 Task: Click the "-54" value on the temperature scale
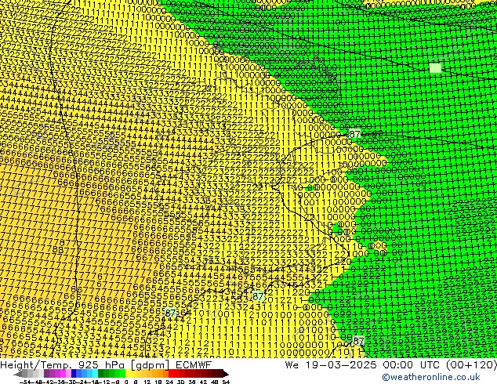click(x=25, y=382)
